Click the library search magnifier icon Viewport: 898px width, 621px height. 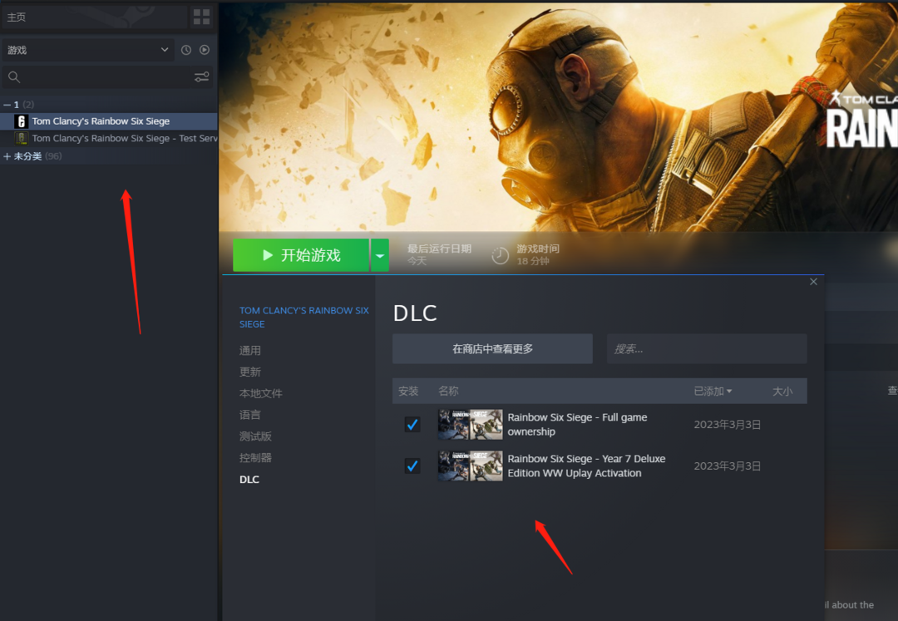14,76
